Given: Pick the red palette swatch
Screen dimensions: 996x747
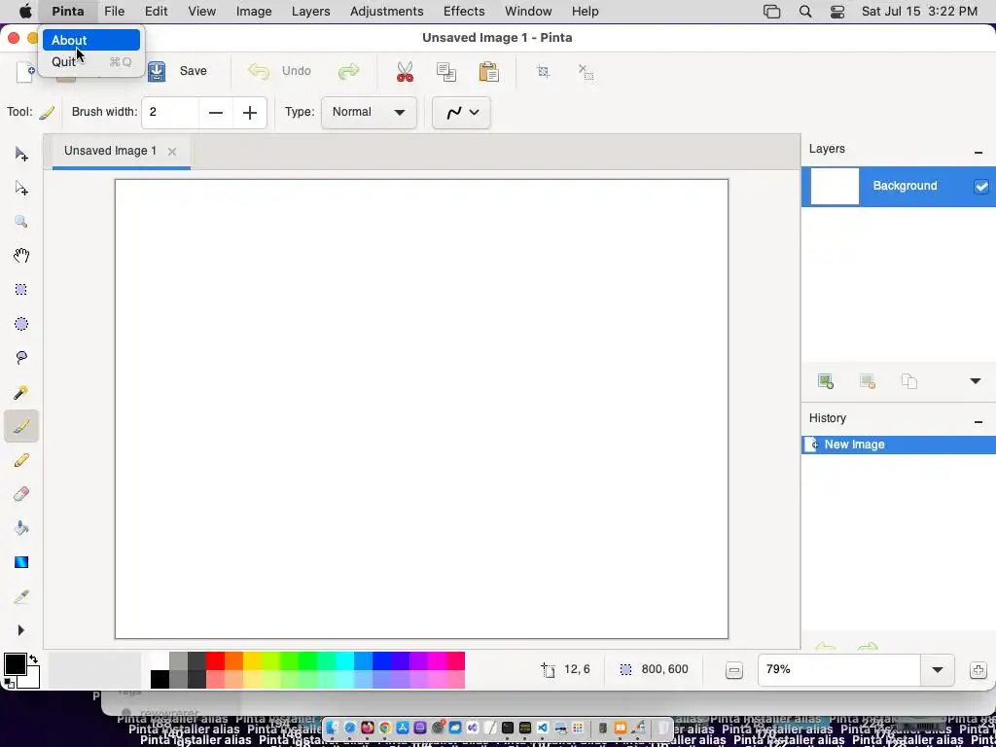Looking at the screenshot, I should click(215, 660).
